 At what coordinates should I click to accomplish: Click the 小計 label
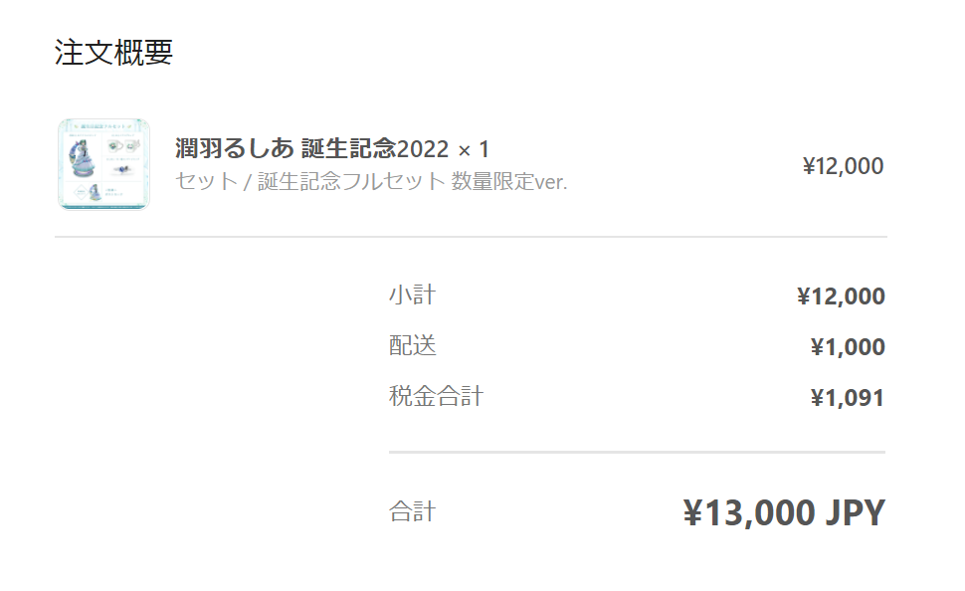click(x=412, y=295)
